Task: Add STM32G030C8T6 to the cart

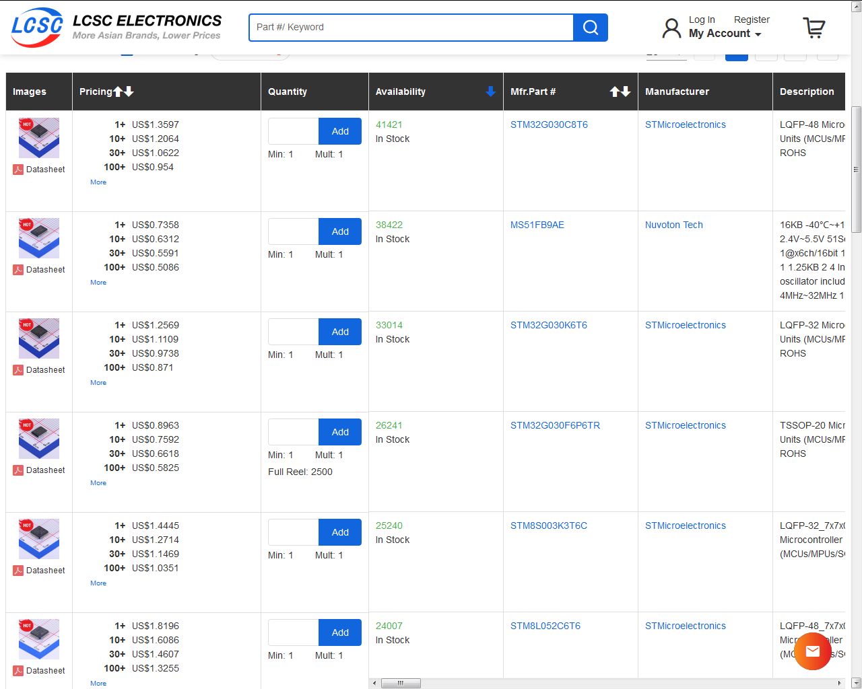Action: 340,131
